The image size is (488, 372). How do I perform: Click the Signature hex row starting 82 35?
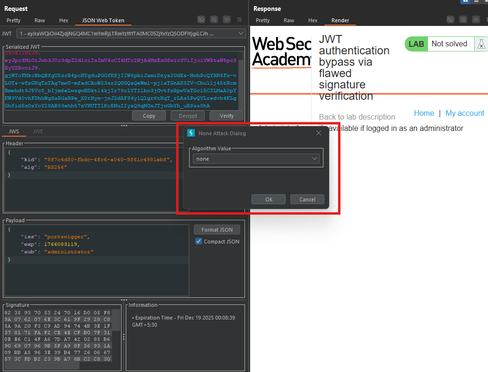coord(57,312)
